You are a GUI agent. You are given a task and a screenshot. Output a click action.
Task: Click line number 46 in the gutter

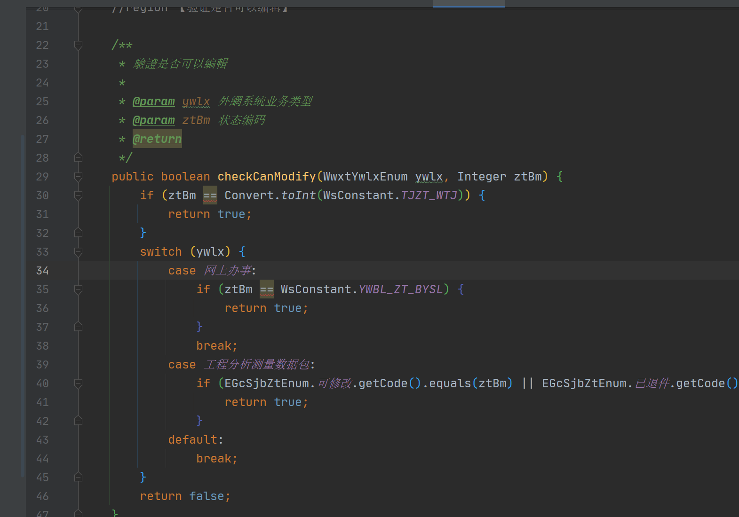coord(42,496)
